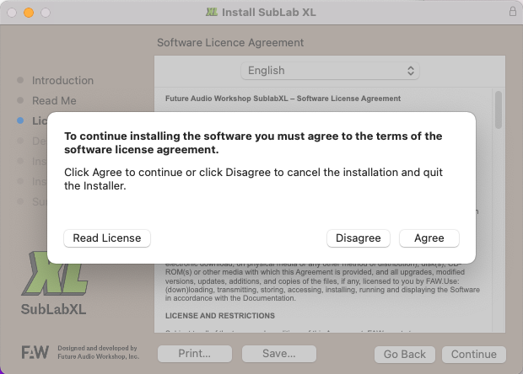Click the Designed and developed by text

pos(97,348)
